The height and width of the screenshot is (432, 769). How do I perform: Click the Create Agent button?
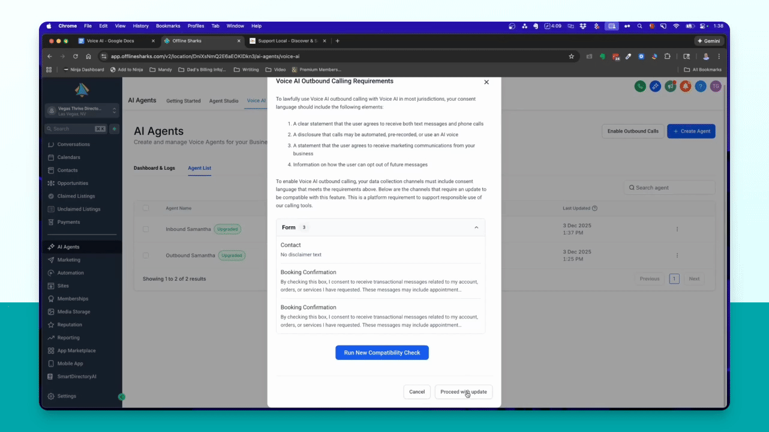pos(691,131)
